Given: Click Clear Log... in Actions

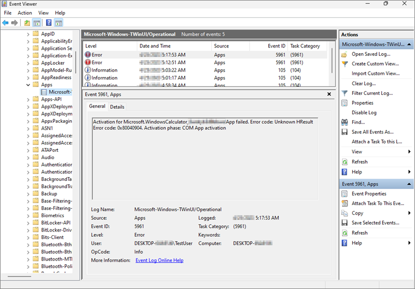Looking at the screenshot, I should [x=364, y=83].
